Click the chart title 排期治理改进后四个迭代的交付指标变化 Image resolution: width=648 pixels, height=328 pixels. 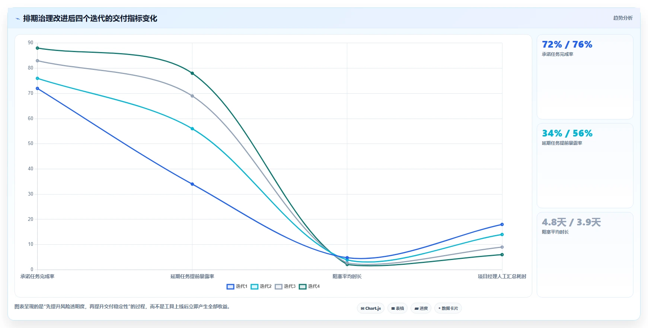pyautogui.click(x=90, y=18)
